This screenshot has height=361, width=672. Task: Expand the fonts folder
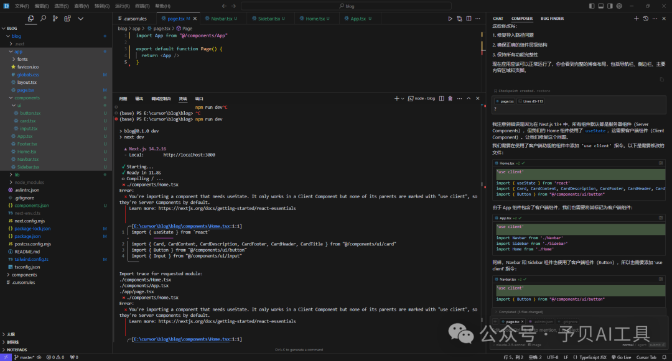14,59
